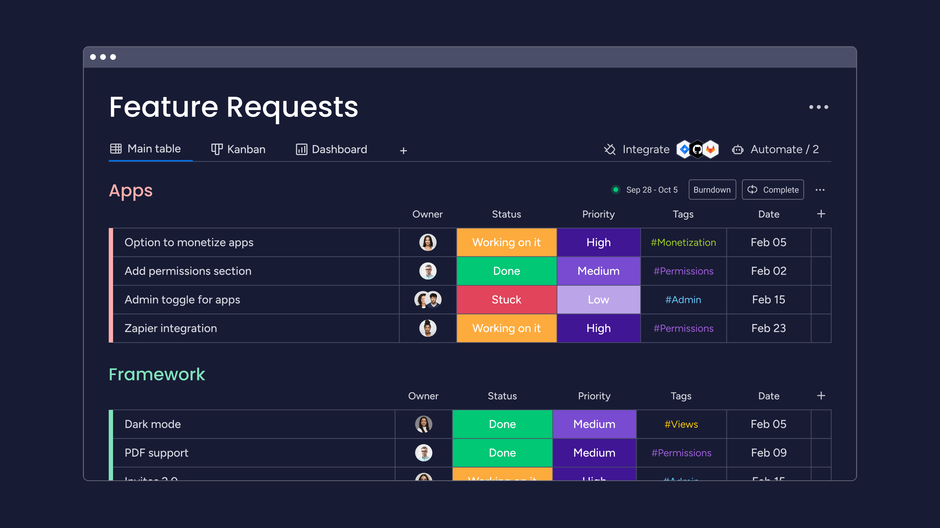Click the #Monetization tag filter

coord(684,242)
